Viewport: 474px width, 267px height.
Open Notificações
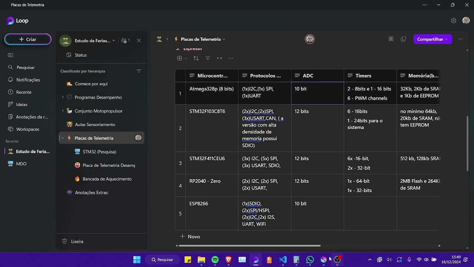[x=24, y=80]
